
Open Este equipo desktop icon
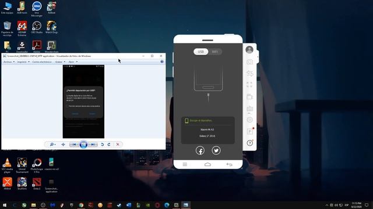7,8
